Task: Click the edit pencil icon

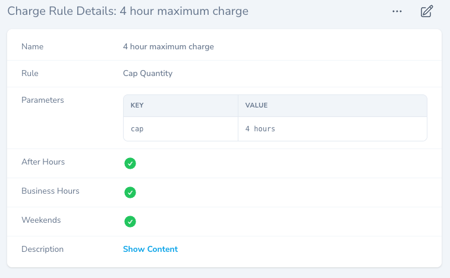Action: (x=426, y=11)
